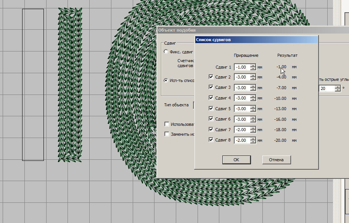The height and width of the screenshot is (223, 349).
Task: Decrease Сдвиг 8 value with down arrow
Action: pos(253,142)
